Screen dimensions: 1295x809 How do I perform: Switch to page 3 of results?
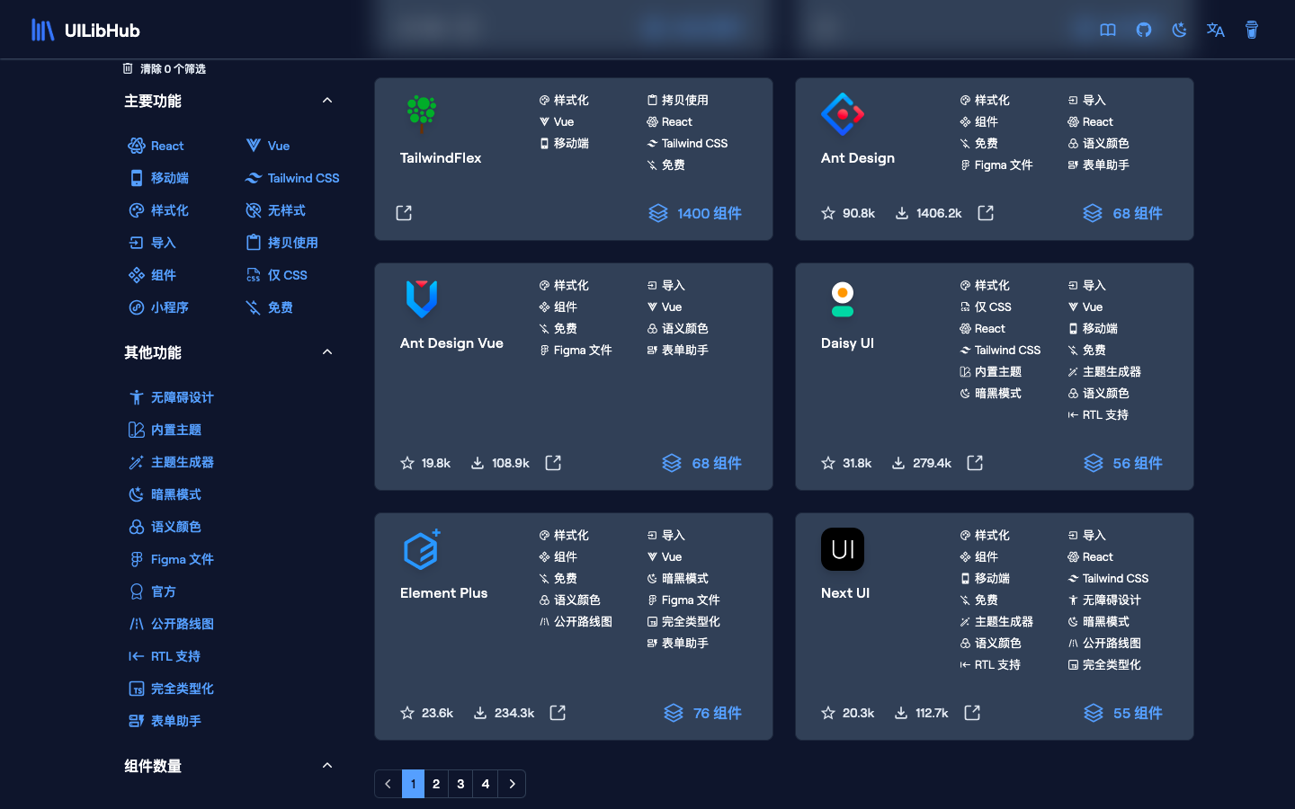(460, 784)
